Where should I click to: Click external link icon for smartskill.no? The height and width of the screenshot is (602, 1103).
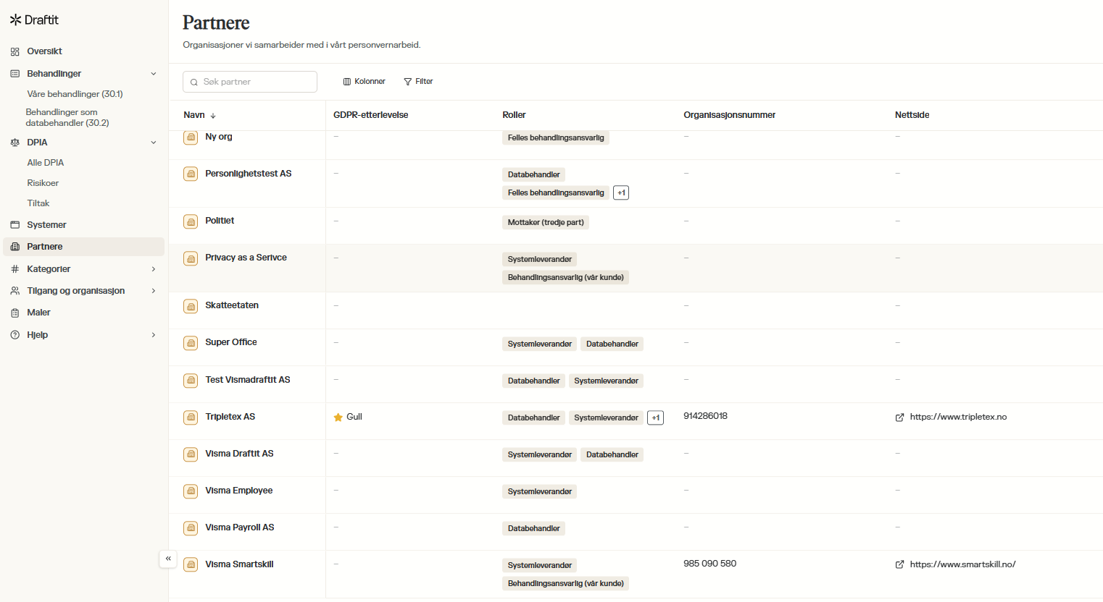(x=899, y=564)
